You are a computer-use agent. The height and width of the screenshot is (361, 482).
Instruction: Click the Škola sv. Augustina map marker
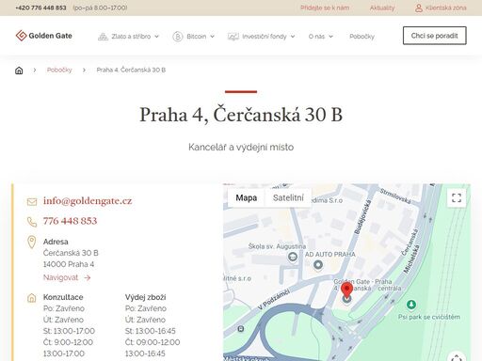point(293,257)
